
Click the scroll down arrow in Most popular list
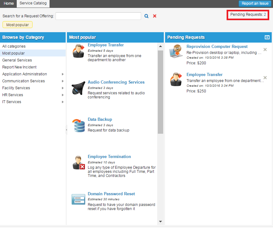(x=160, y=222)
